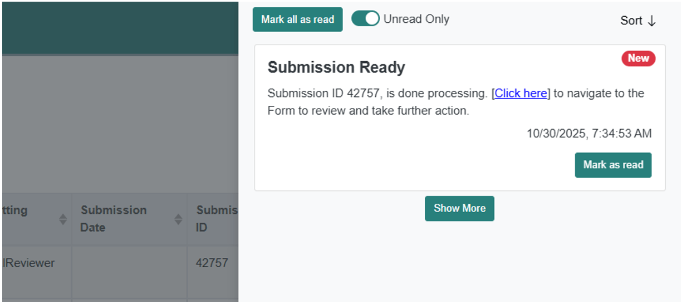Click the 10/30/2025 notification timestamp
This screenshot has width=682, height=304.
point(589,134)
